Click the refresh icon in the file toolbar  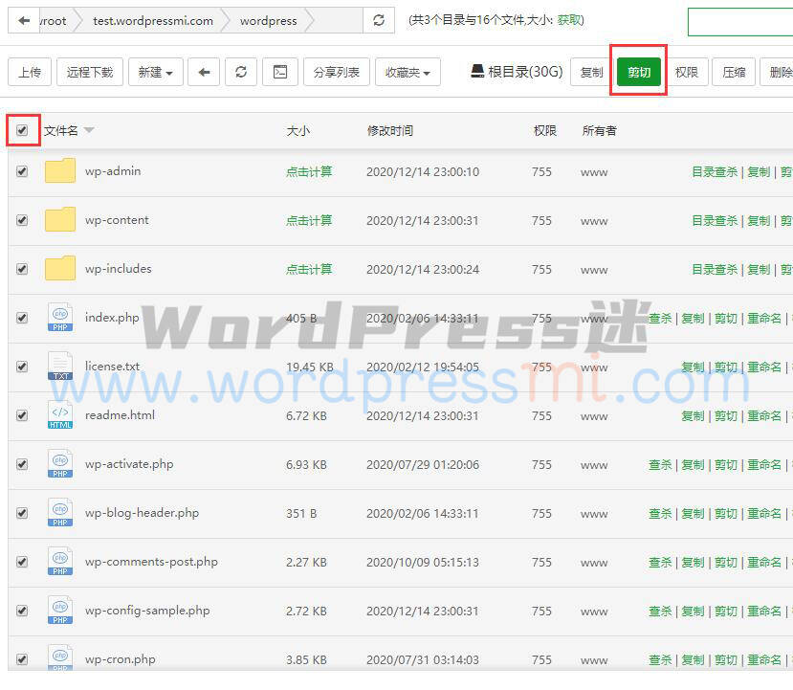240,72
